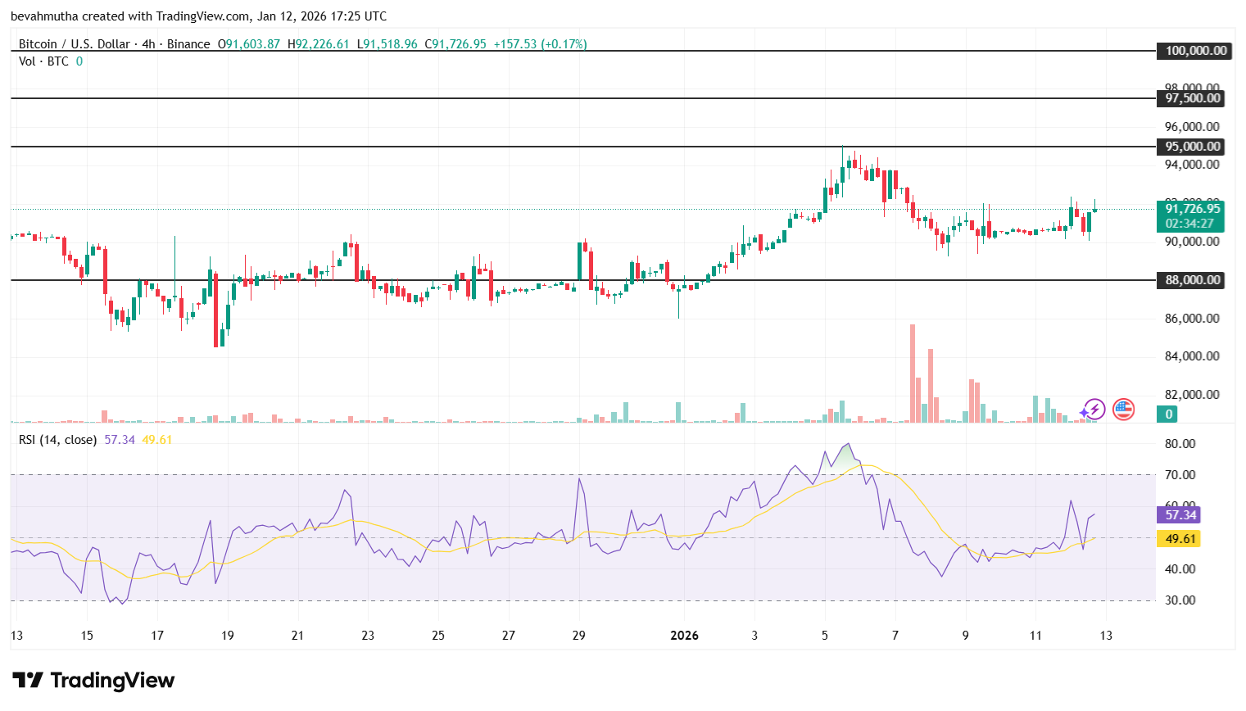Open the US flag economic event marker

(x=1124, y=410)
